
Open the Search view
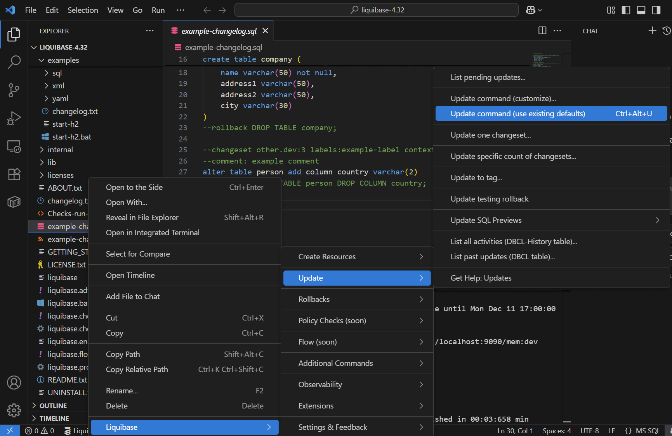click(14, 62)
